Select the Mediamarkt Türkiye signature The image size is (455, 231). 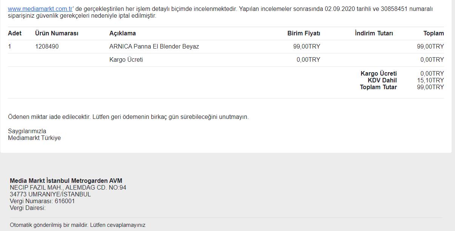[x=34, y=138]
